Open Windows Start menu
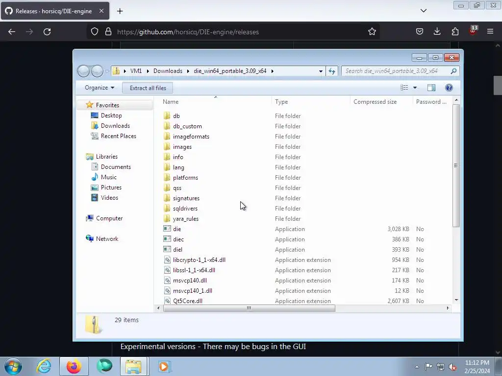The image size is (502, 376). click(13, 366)
